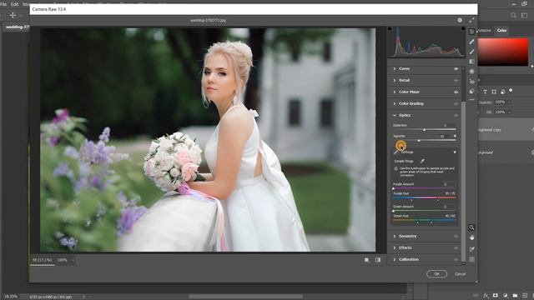Expand the Color Mixer panel
Image resolution: width=534 pixels, height=300 pixels.
tap(395, 92)
